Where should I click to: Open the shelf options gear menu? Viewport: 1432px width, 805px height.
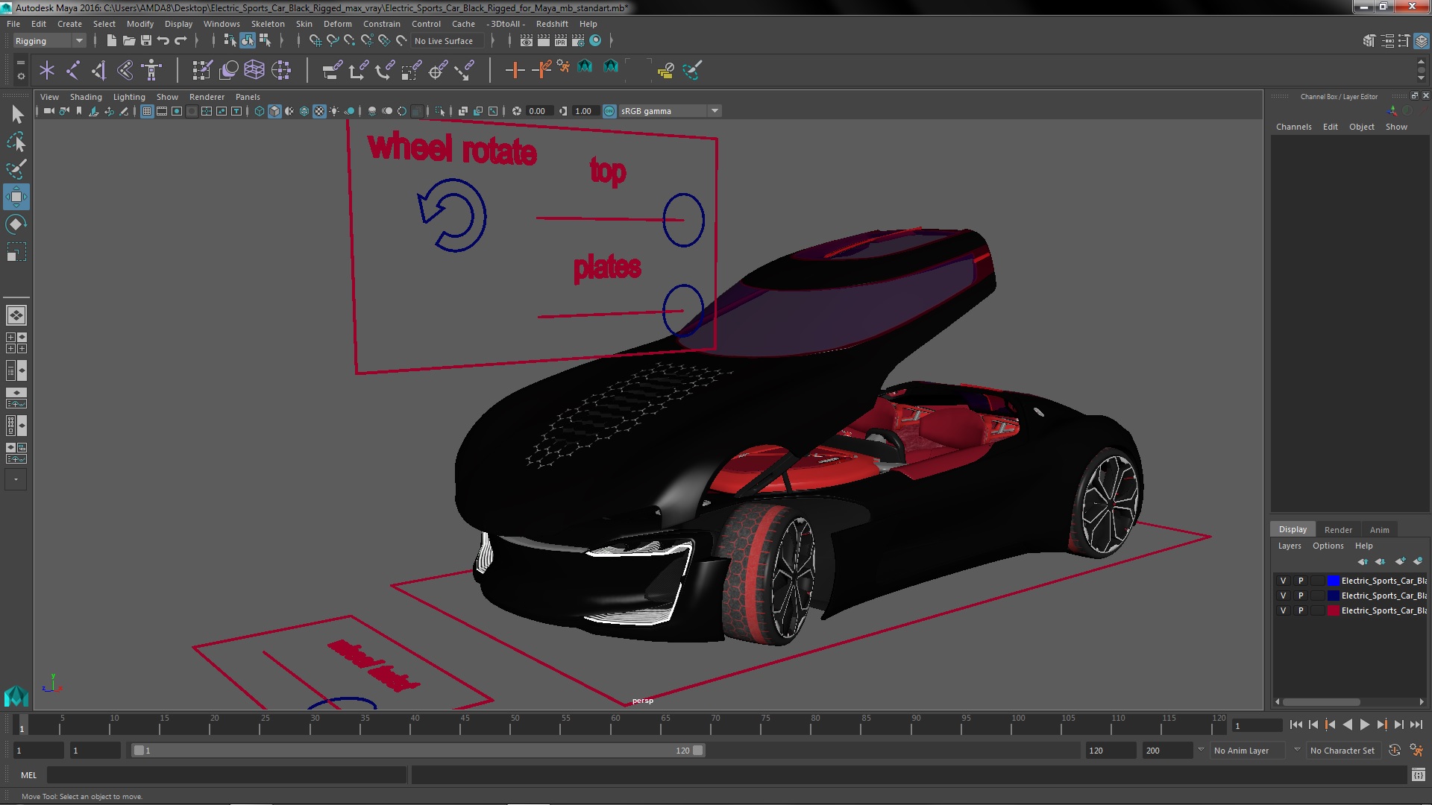click(21, 76)
